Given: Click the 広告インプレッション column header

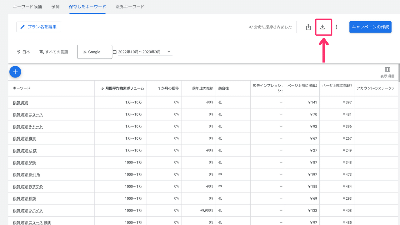Looking at the screenshot, I should [x=268, y=88].
